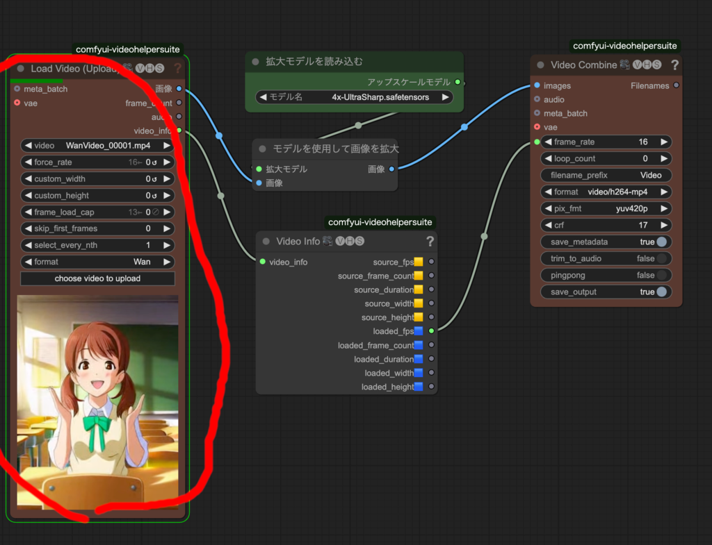The height and width of the screenshot is (545, 712).
Task: Click the loaded_frame_count output socket
Action: pos(431,345)
